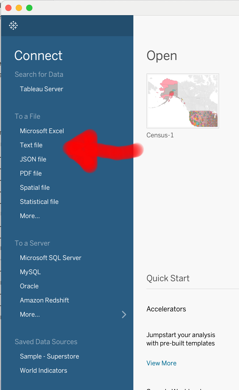
Task: Minimize the window with yellow button
Action: [19, 8]
